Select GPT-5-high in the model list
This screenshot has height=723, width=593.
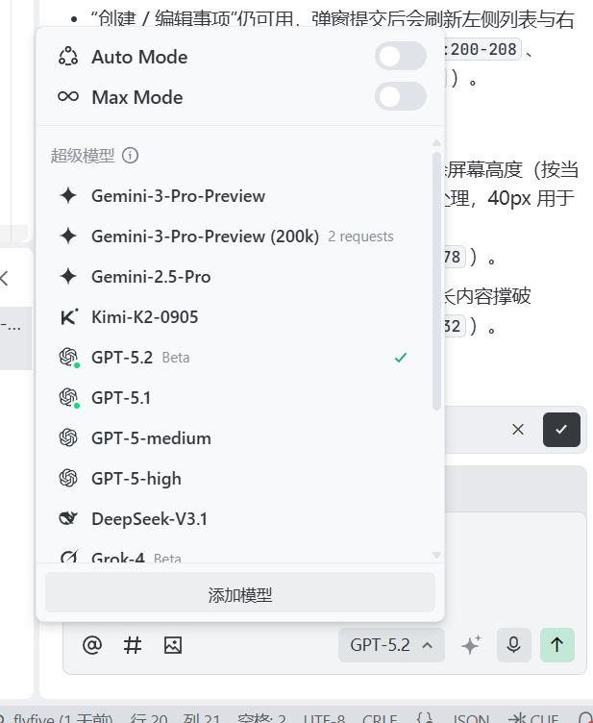click(x=136, y=479)
